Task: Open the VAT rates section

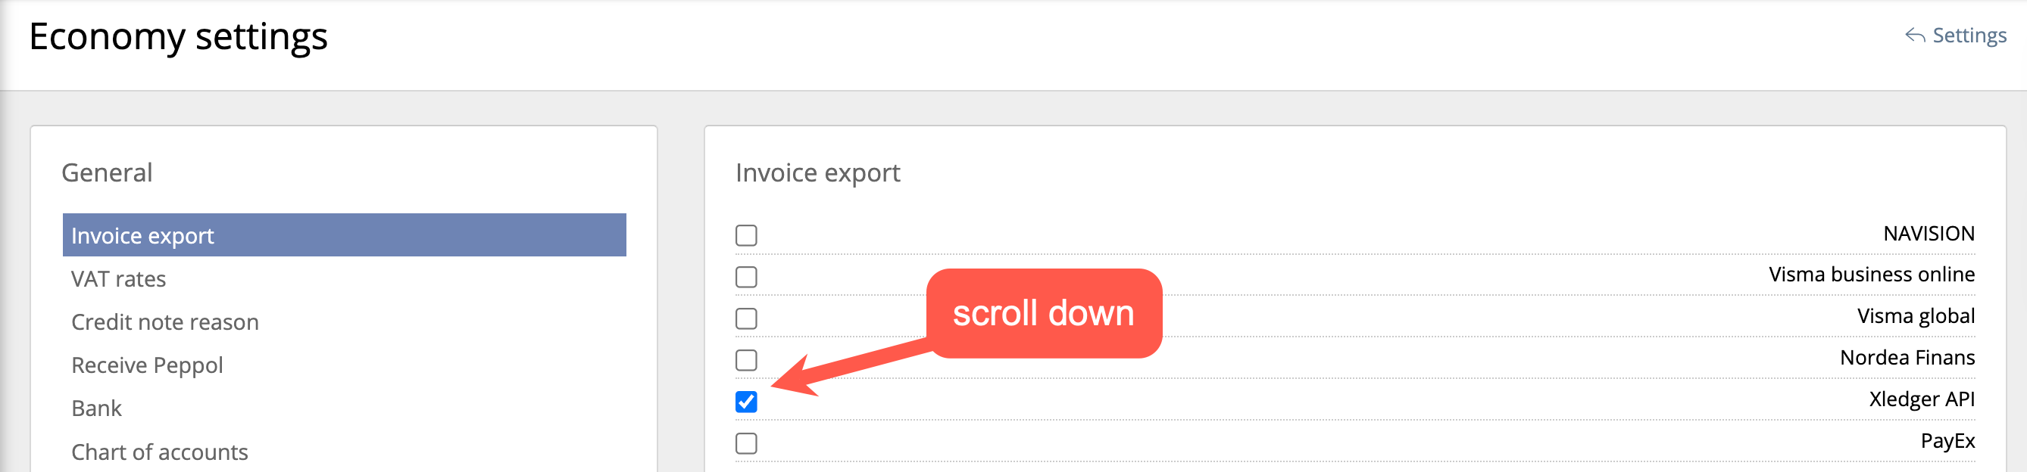Action: click(118, 279)
